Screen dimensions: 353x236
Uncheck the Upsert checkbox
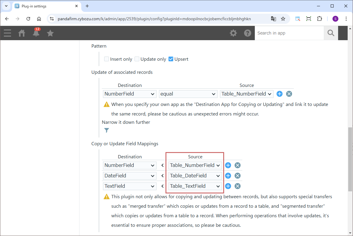point(171,59)
